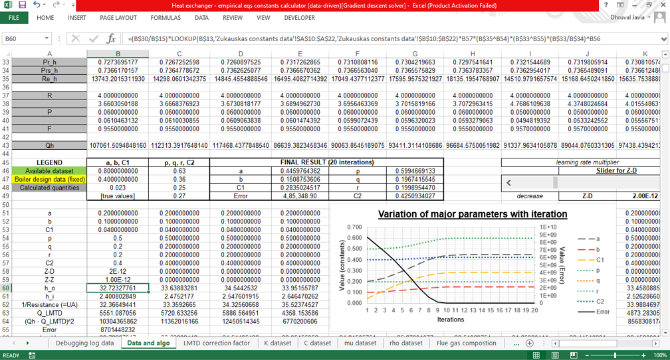The image size is (670, 360).
Task: Open the DEVELOPER ribbon tab
Action: click(x=300, y=17)
